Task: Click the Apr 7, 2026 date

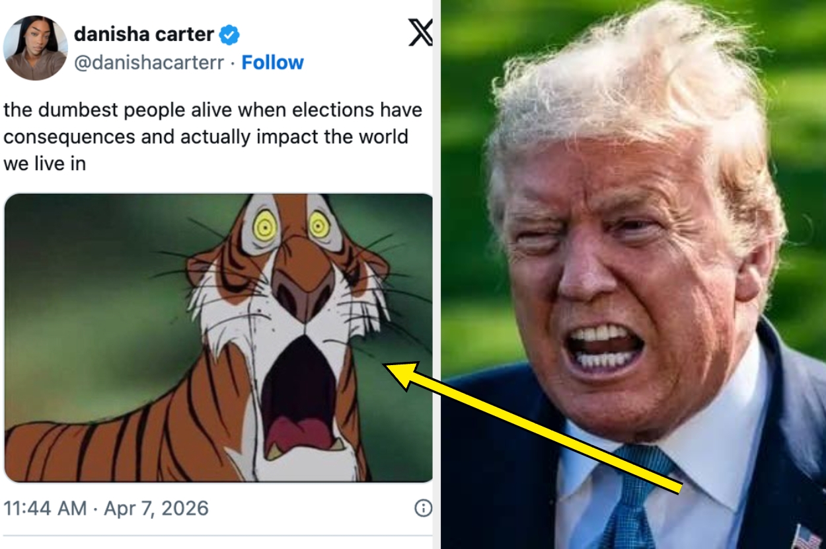Action: (156, 508)
